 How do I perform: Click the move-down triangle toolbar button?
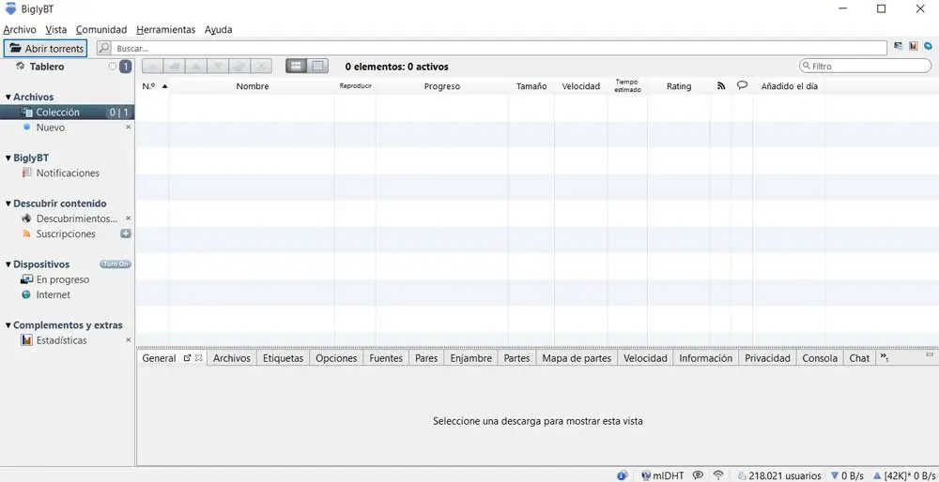[x=218, y=67]
